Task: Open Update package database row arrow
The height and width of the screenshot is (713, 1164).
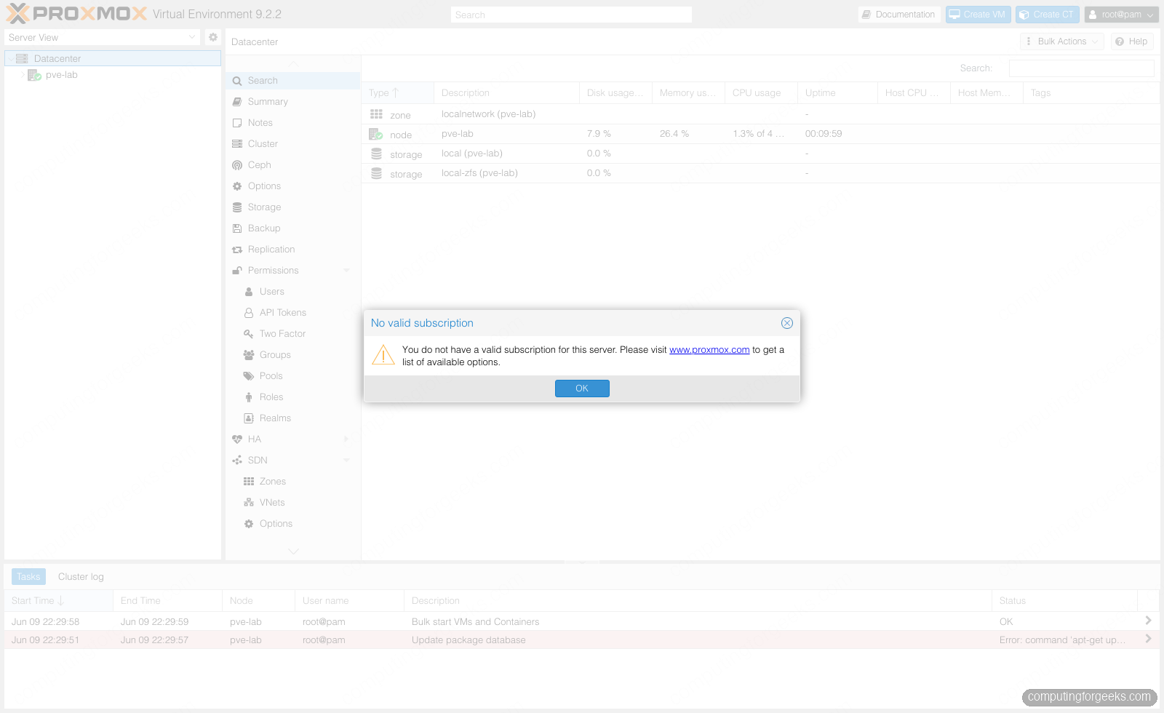Action: [x=1148, y=639]
